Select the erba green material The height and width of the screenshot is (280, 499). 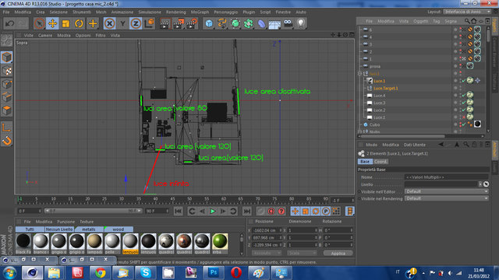pyautogui.click(x=220, y=243)
